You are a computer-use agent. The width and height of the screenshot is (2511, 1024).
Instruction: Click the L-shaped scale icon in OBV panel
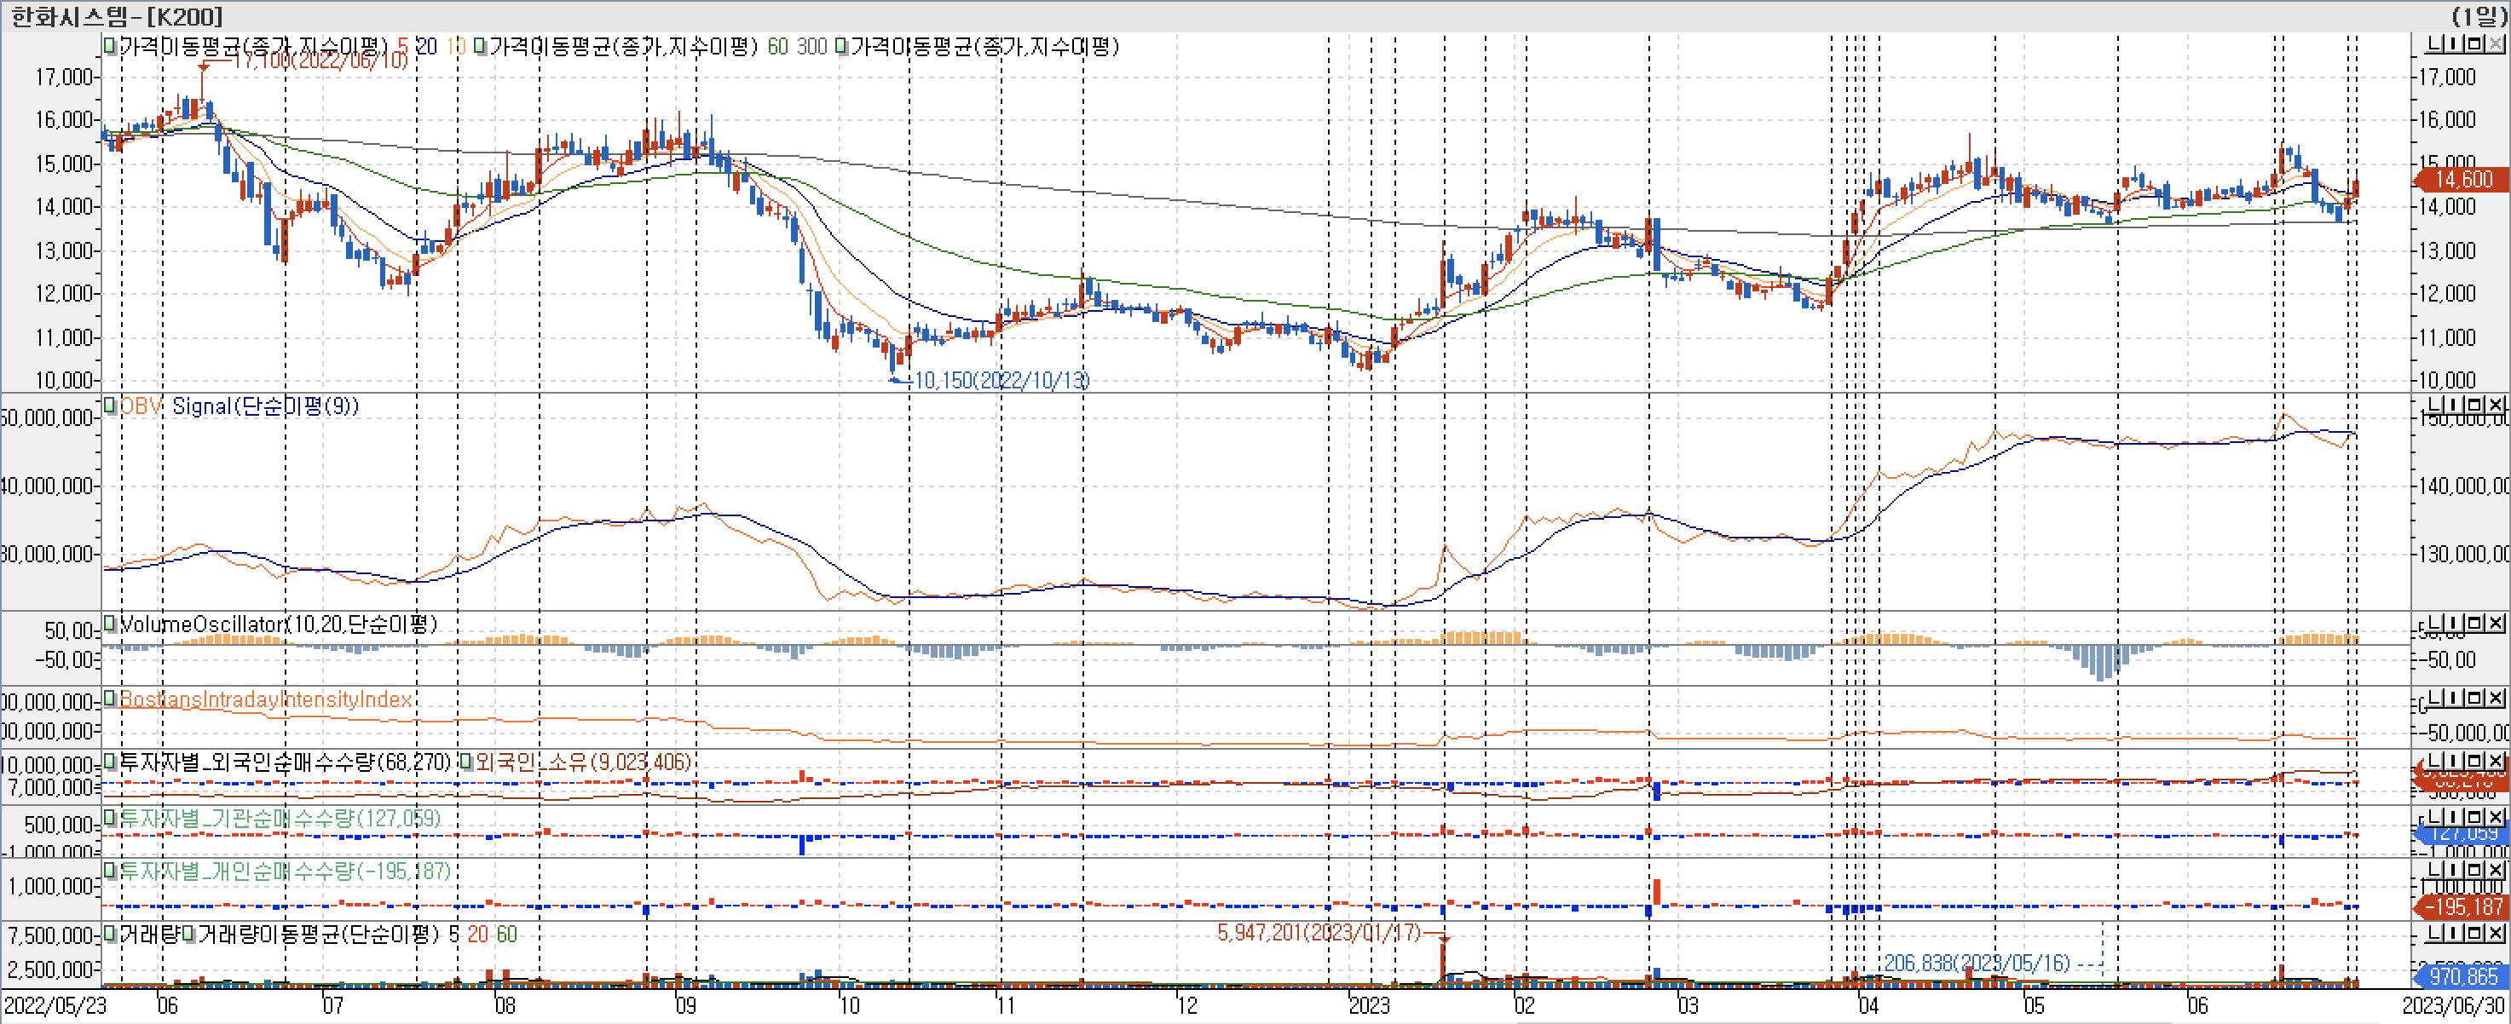pos(2434,405)
